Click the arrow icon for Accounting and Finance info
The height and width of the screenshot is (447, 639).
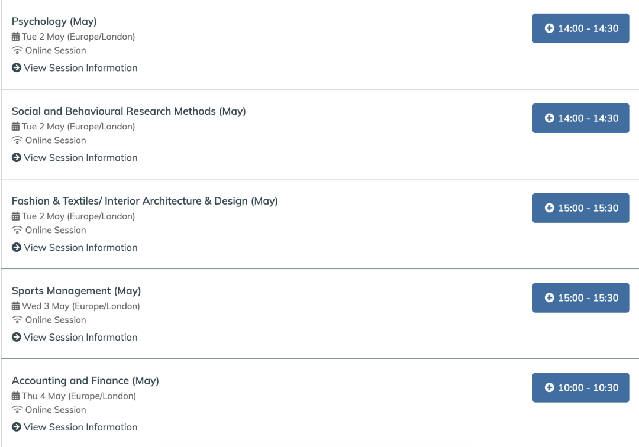point(17,427)
